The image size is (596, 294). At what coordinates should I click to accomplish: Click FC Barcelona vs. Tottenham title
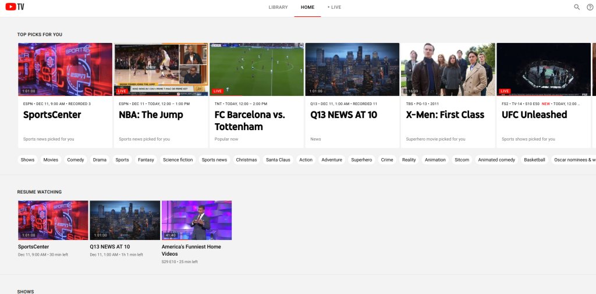(x=250, y=121)
